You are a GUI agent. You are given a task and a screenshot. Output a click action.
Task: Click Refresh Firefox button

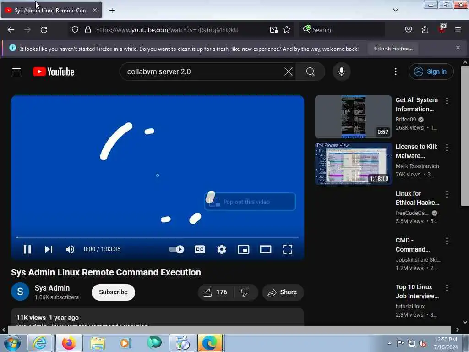(393, 49)
